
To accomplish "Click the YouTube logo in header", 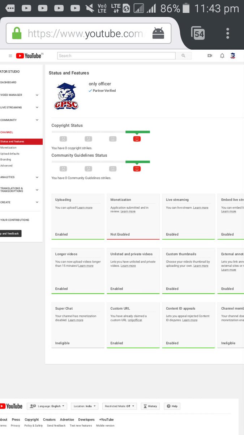I will [x=29, y=56].
